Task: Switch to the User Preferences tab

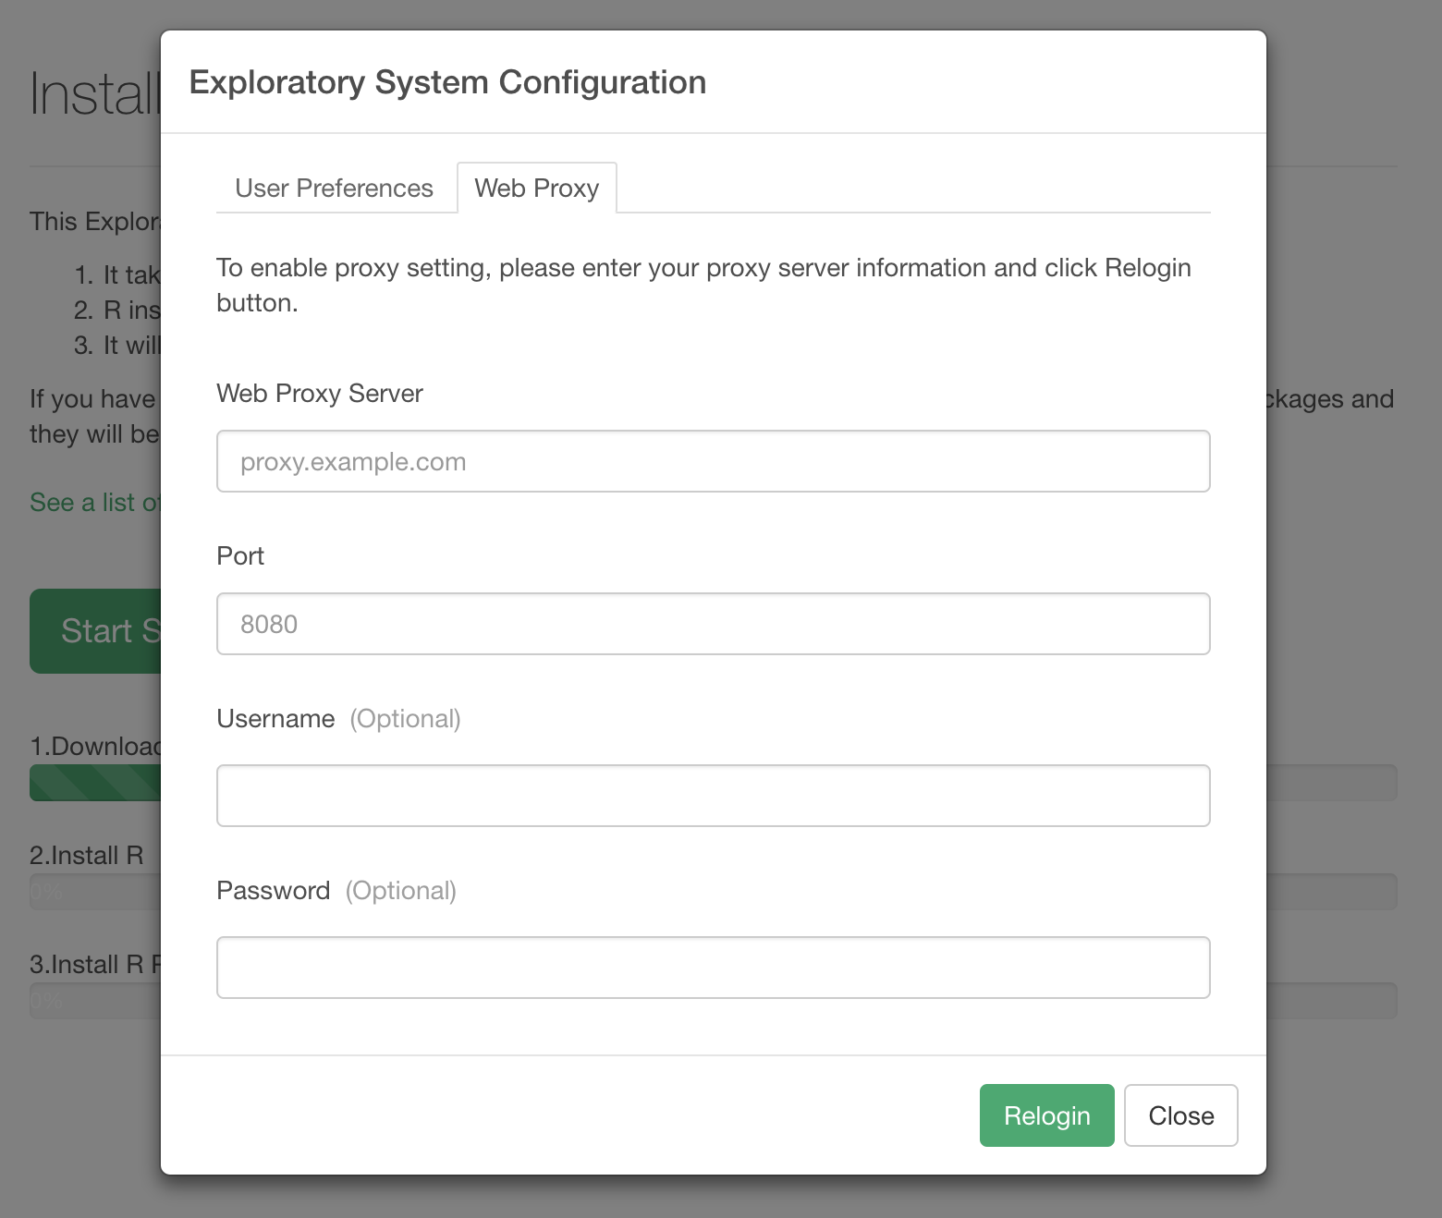Action: click(x=334, y=189)
